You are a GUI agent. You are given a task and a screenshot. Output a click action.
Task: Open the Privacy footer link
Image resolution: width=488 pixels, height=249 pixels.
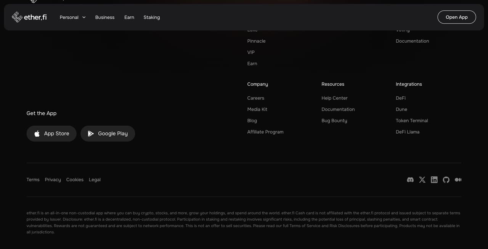coord(53,180)
